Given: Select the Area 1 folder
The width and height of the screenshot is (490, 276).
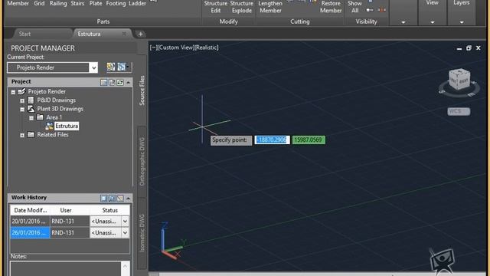Looking at the screenshot, I should [x=54, y=117].
